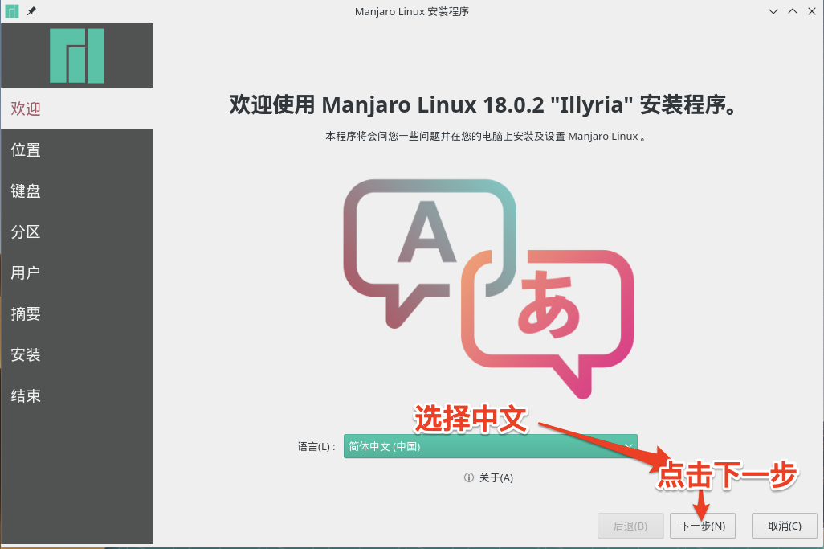Click the subtitle text starting with 本程序将会问您
The height and width of the screenshot is (549, 824).
[486, 136]
